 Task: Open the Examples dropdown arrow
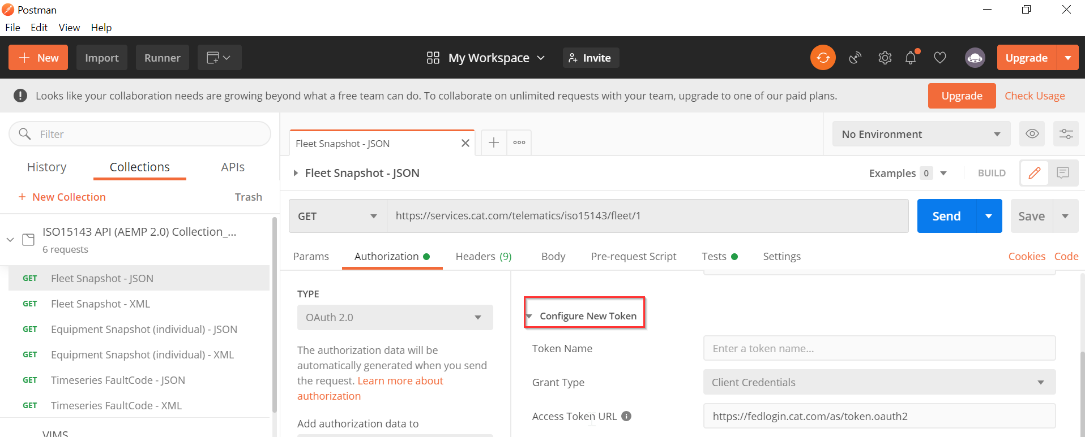point(943,173)
